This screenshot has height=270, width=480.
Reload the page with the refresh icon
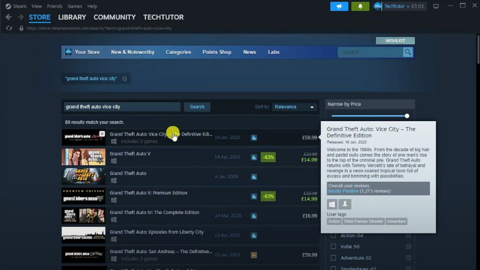[x=8, y=28]
